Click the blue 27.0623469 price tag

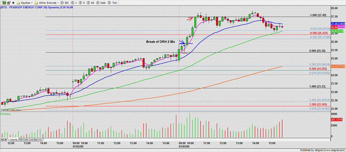click(x=338, y=24)
